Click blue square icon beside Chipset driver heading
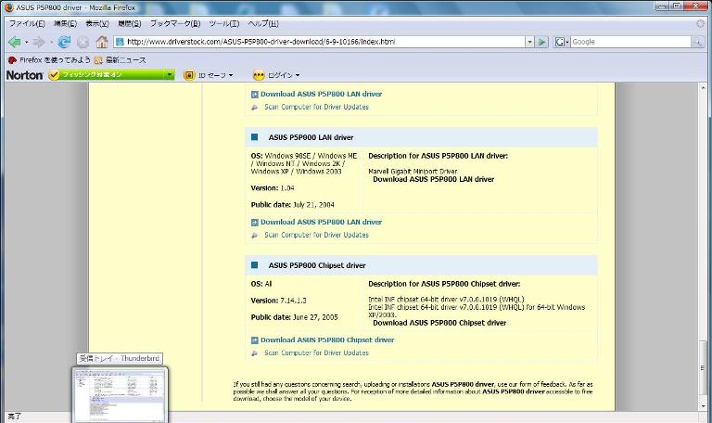Image resolution: width=712 pixels, height=423 pixels. pyautogui.click(x=254, y=265)
